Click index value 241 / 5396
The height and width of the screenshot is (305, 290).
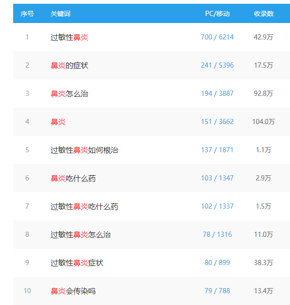tap(217, 65)
